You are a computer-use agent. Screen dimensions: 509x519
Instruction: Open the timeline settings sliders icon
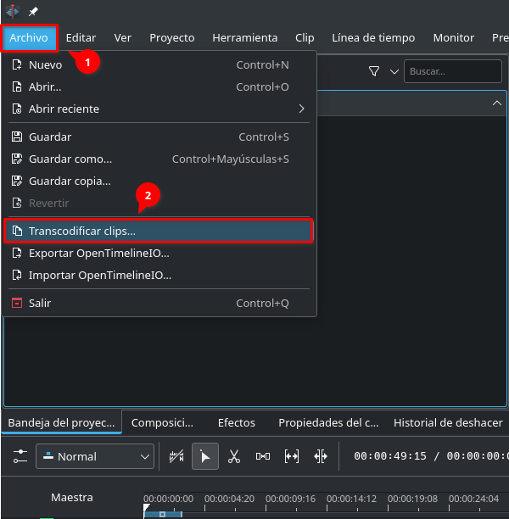tap(20, 456)
